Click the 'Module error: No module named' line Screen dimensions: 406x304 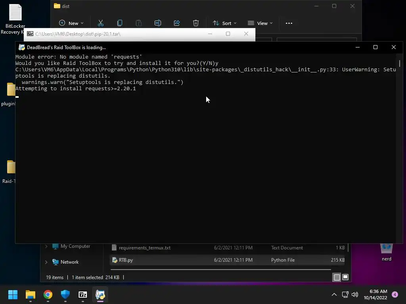(79, 57)
